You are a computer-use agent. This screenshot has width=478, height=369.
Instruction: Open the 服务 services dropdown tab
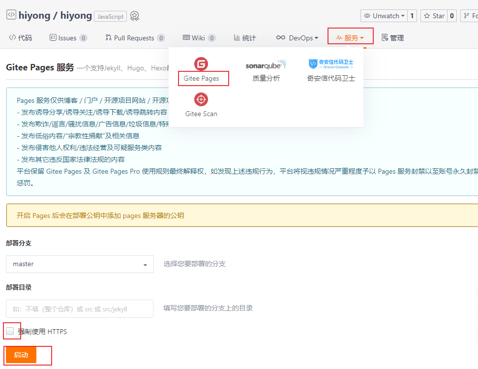pyautogui.click(x=350, y=38)
